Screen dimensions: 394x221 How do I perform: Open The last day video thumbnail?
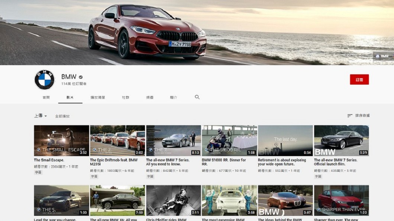click(x=285, y=141)
